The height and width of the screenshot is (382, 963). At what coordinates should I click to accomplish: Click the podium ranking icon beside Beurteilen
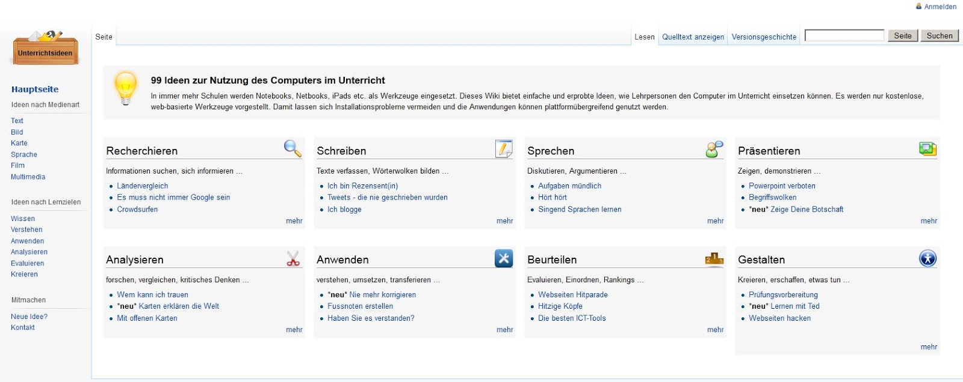point(714,259)
